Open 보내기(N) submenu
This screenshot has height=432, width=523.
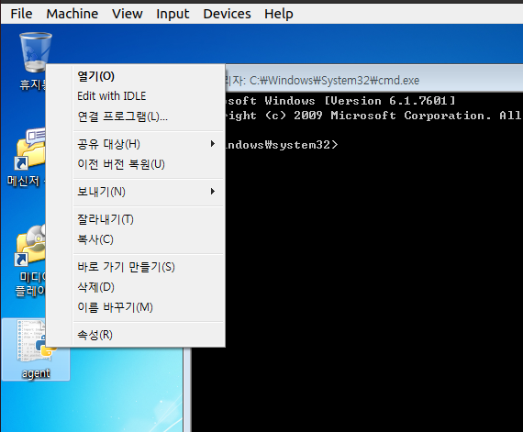149,192
